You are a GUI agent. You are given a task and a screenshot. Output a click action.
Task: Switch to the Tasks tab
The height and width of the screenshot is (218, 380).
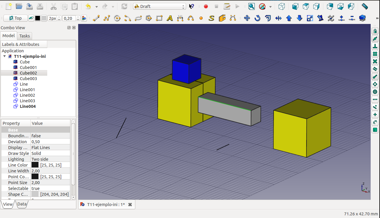click(24, 36)
